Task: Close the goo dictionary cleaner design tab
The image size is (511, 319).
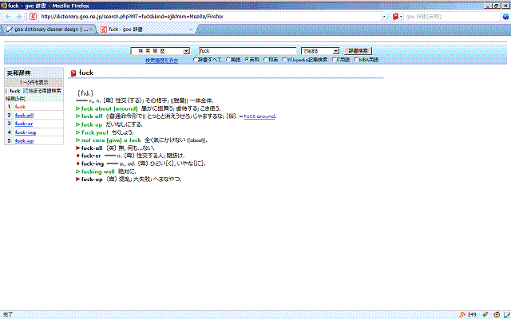Action: click(x=91, y=30)
